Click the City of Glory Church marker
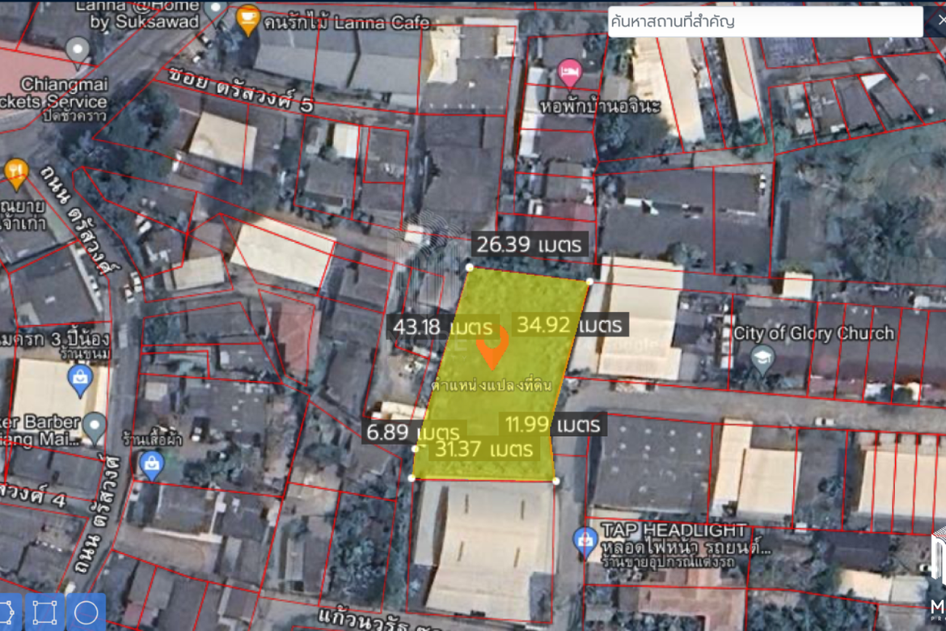 click(x=762, y=359)
